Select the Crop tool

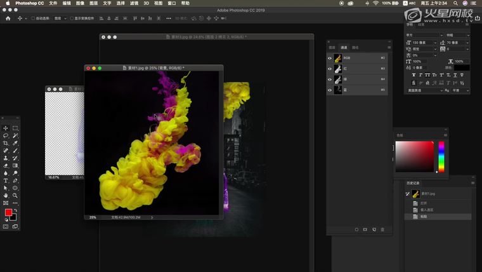point(6,144)
